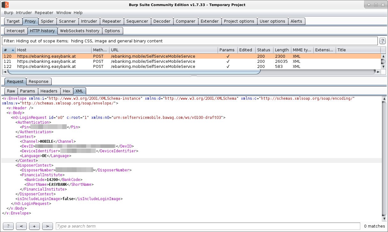Select the proxy Options sub-tab

[112, 31]
